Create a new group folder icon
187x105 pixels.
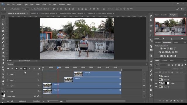(174, 101)
